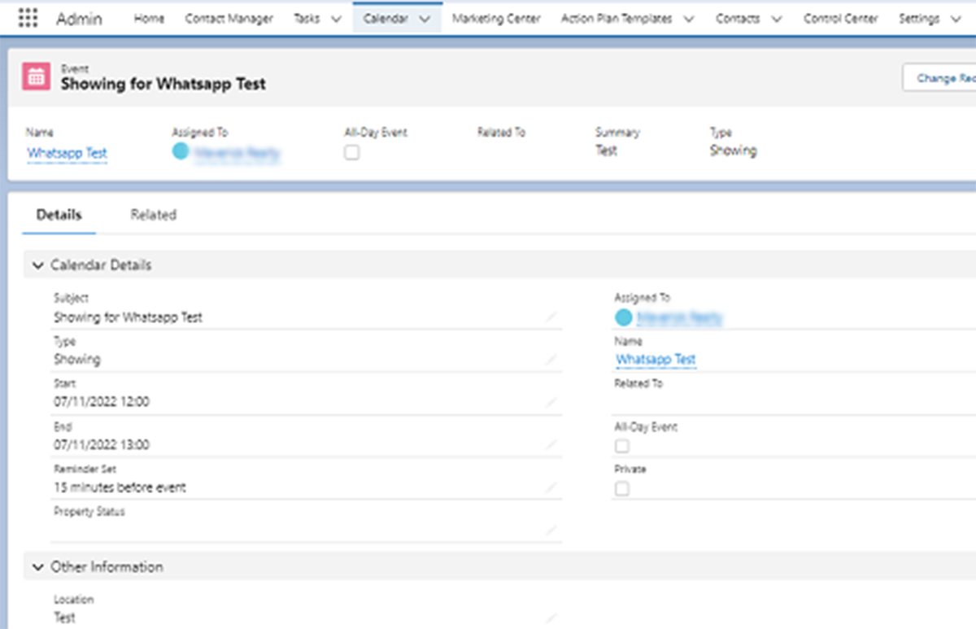Open the Tasks menu dropdown arrow
This screenshot has height=629, width=976.
pos(336,19)
